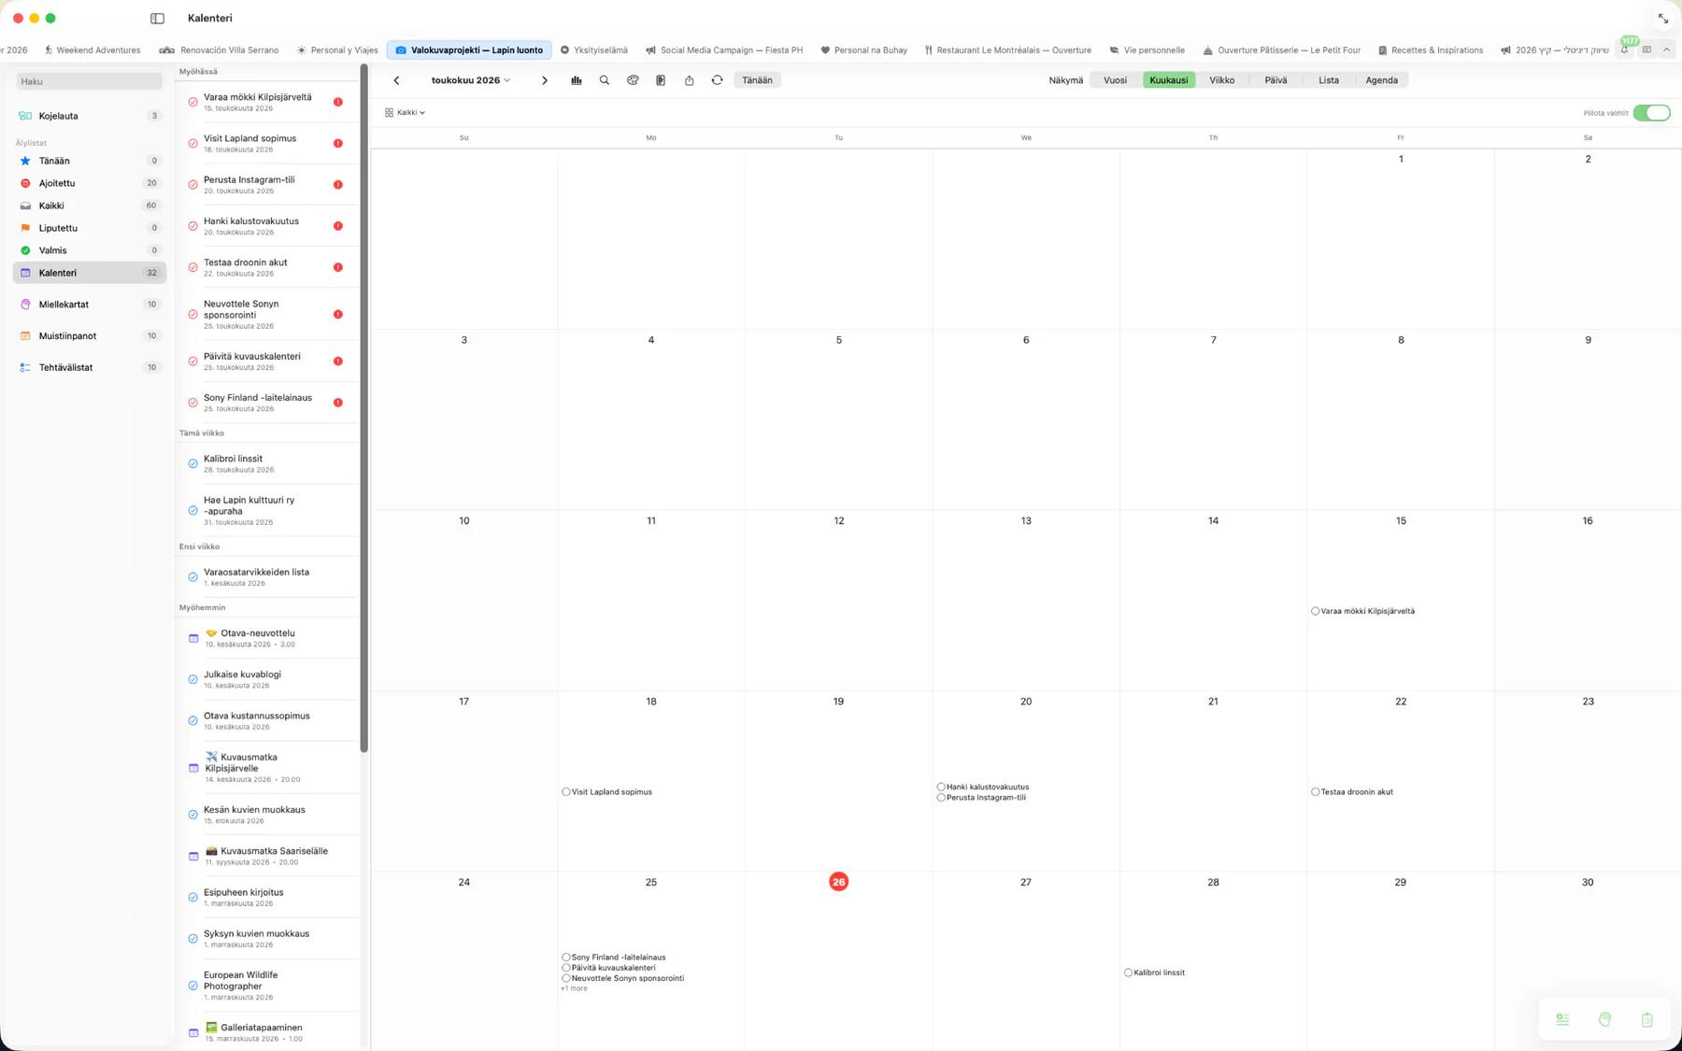Image resolution: width=1682 pixels, height=1051 pixels.
Task: Open the toukokuu 2026 month dropdown
Action: (470, 80)
